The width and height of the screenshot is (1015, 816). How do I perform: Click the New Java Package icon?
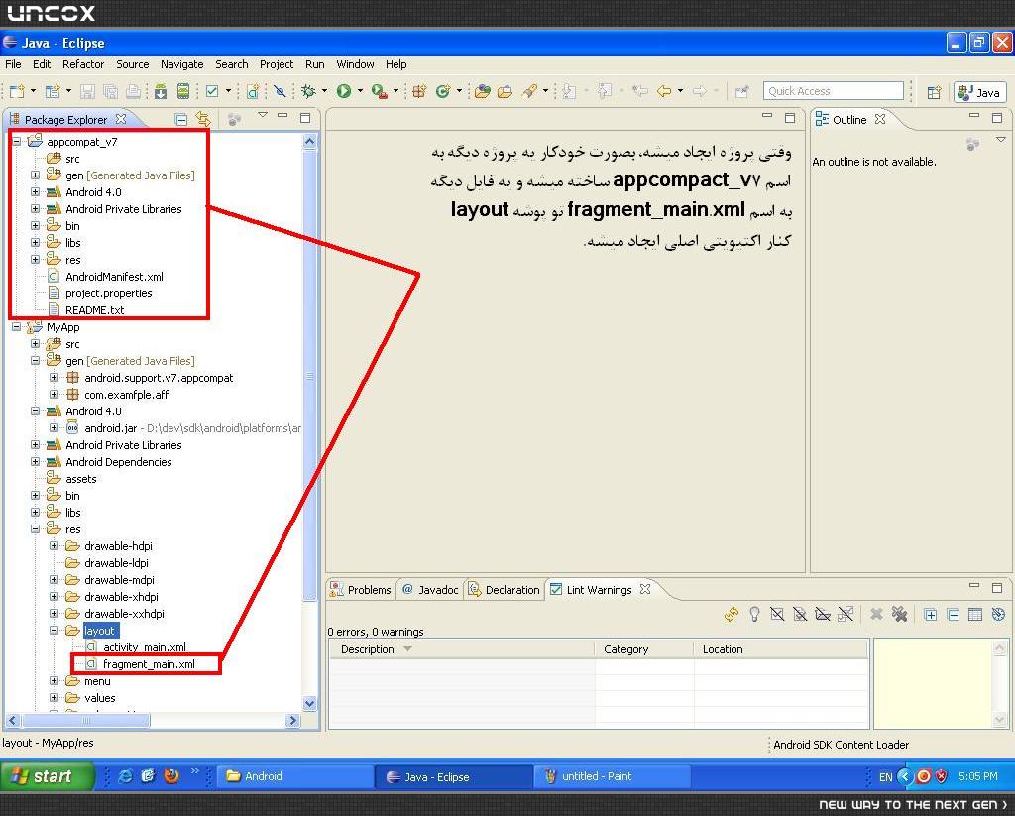(x=419, y=91)
